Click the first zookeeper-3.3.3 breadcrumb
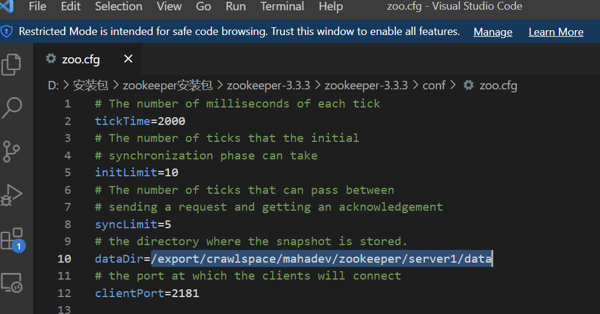The height and width of the screenshot is (314, 600). click(268, 85)
